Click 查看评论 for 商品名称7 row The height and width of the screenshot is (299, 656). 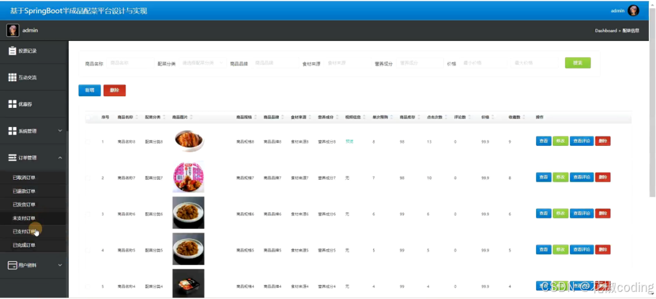point(581,177)
